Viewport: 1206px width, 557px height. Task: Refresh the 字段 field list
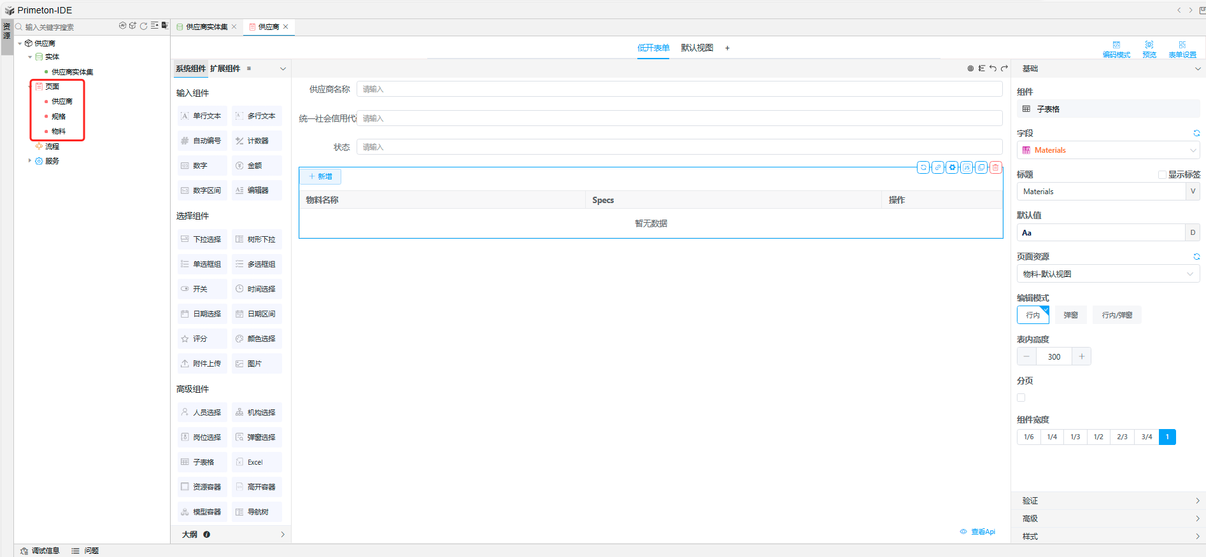[1196, 133]
